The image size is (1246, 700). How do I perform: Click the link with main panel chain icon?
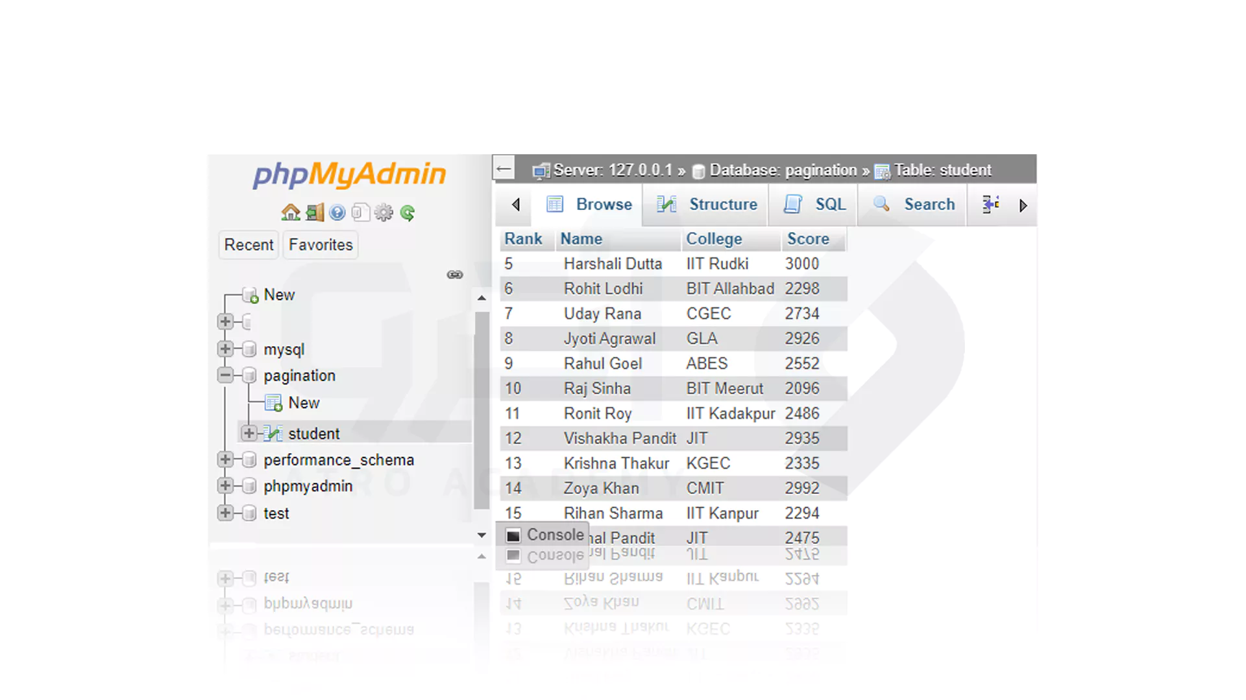click(455, 275)
